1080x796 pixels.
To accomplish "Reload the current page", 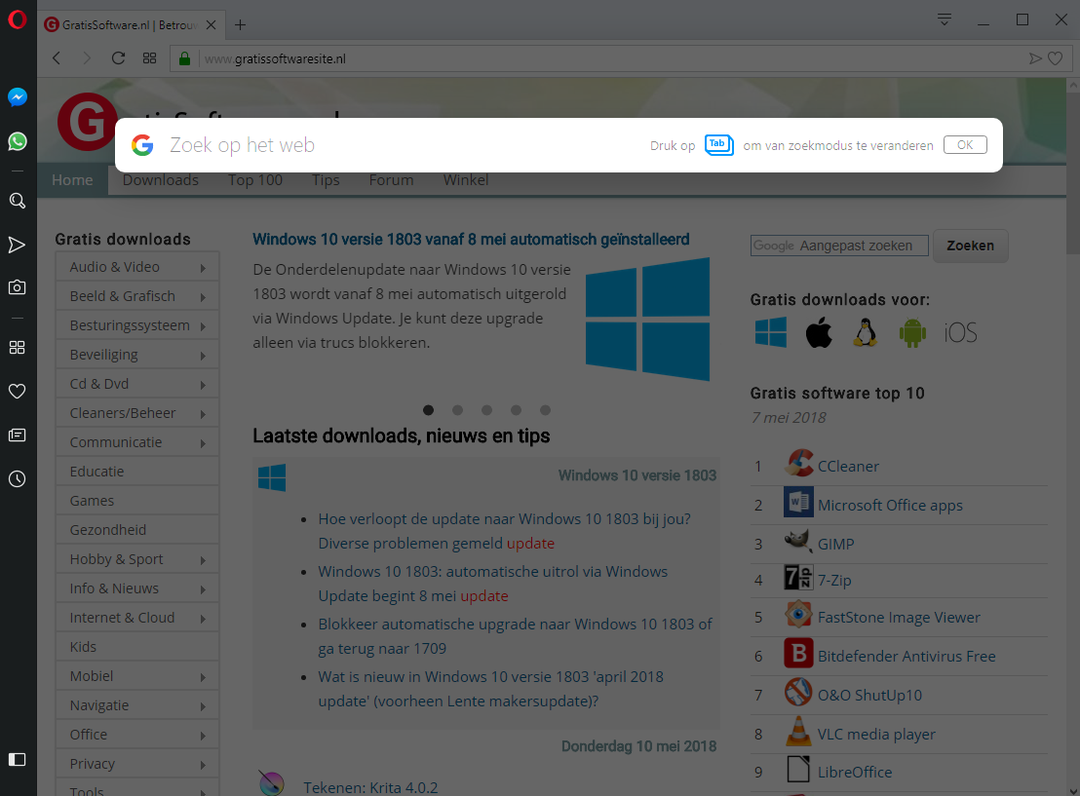I will pyautogui.click(x=118, y=58).
